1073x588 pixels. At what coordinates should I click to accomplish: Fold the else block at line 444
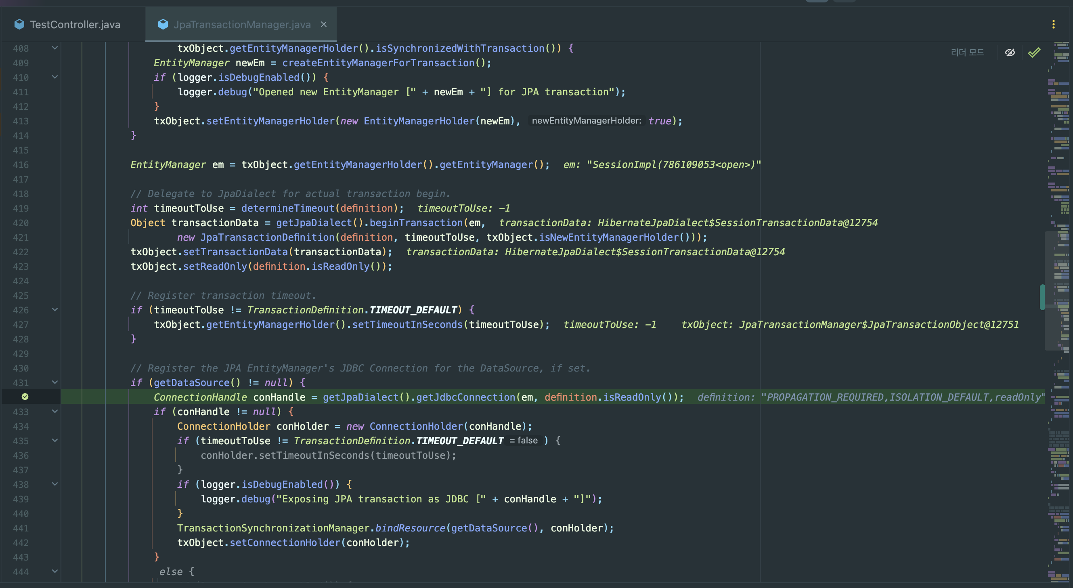[54, 571]
